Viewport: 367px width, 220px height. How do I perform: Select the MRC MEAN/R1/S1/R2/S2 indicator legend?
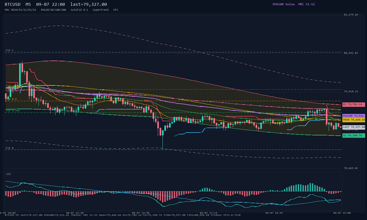pyautogui.click(x=20, y=10)
